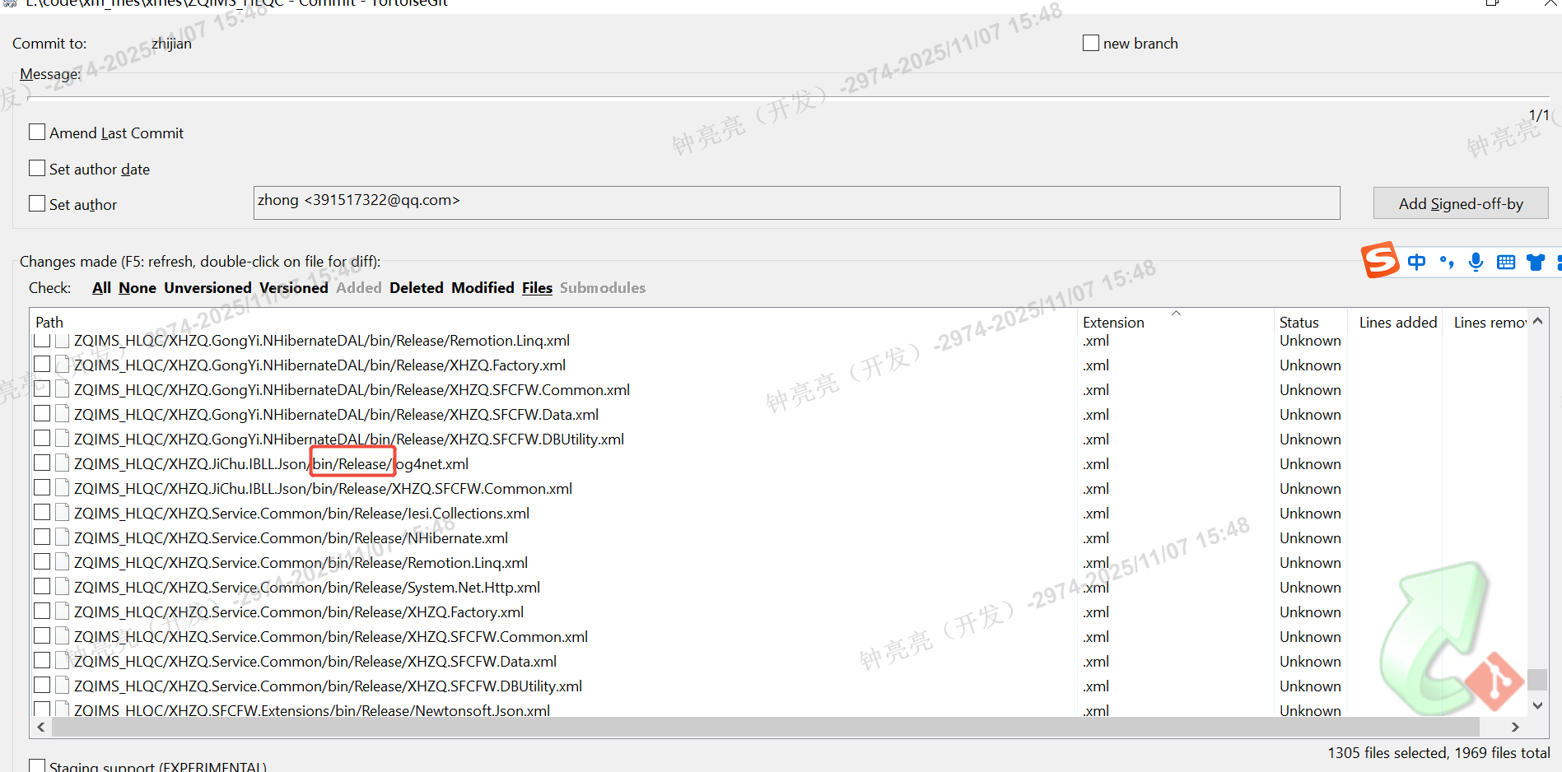
Task: Click the Files check link
Action: [537, 288]
